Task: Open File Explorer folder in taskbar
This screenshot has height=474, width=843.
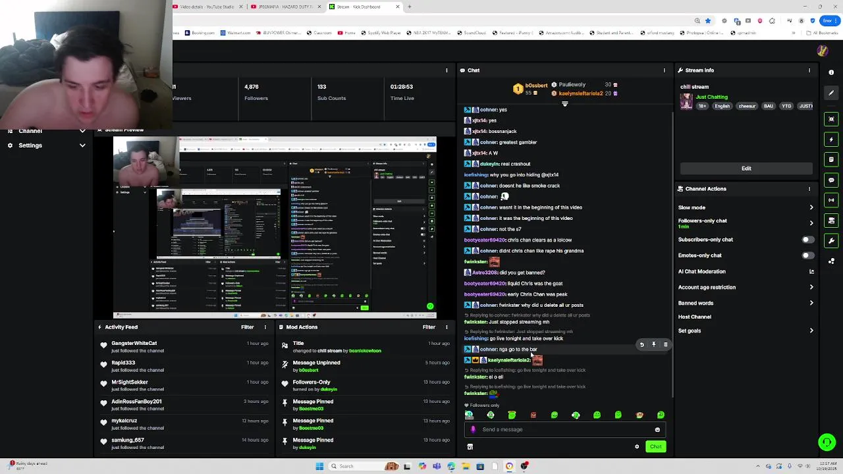Action: coord(466,466)
